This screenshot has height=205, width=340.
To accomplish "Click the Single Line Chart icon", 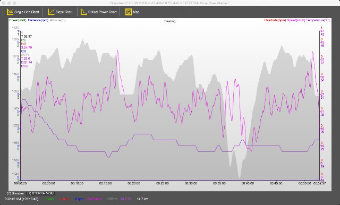I will click(10, 12).
